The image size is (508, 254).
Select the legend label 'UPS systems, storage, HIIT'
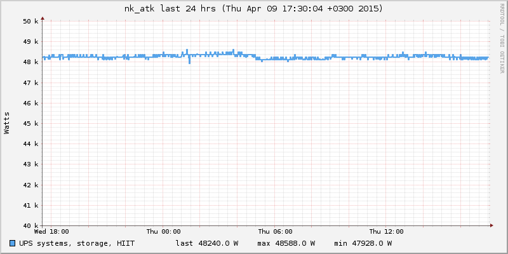pyautogui.click(x=77, y=243)
